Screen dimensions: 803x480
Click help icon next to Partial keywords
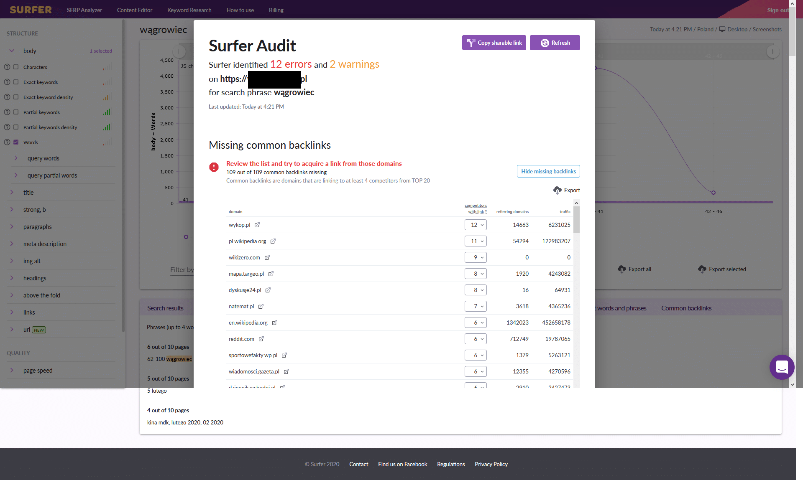pos(7,112)
